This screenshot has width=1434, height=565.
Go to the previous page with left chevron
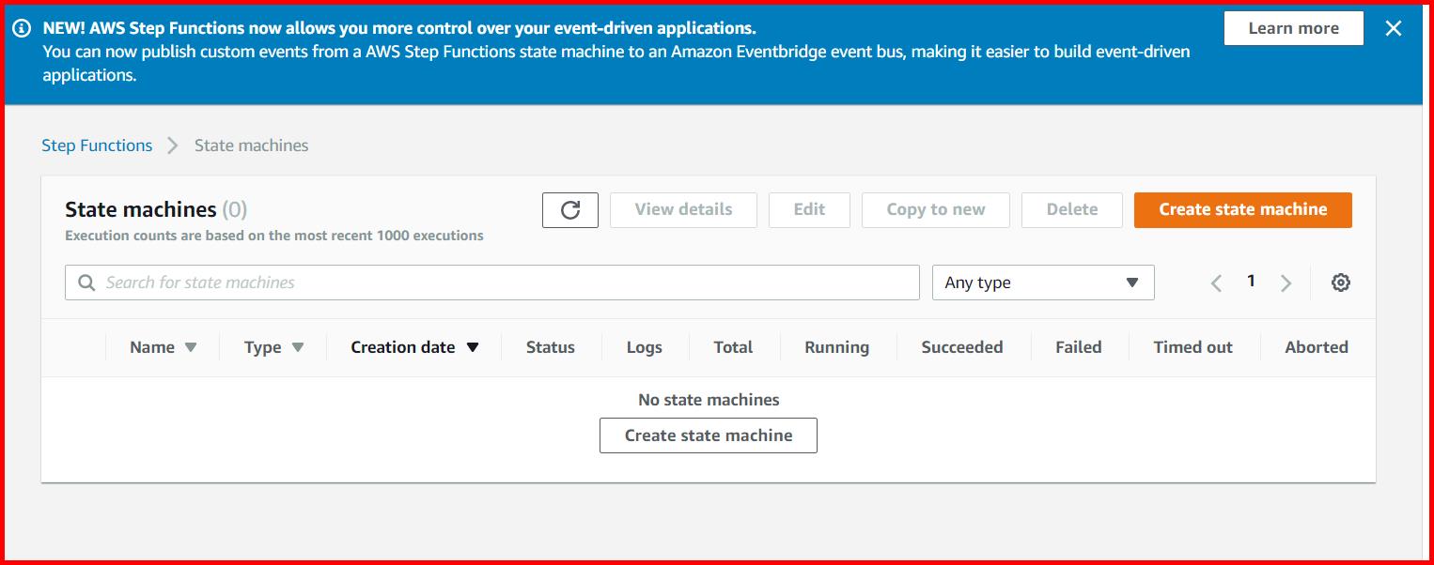coord(1216,282)
